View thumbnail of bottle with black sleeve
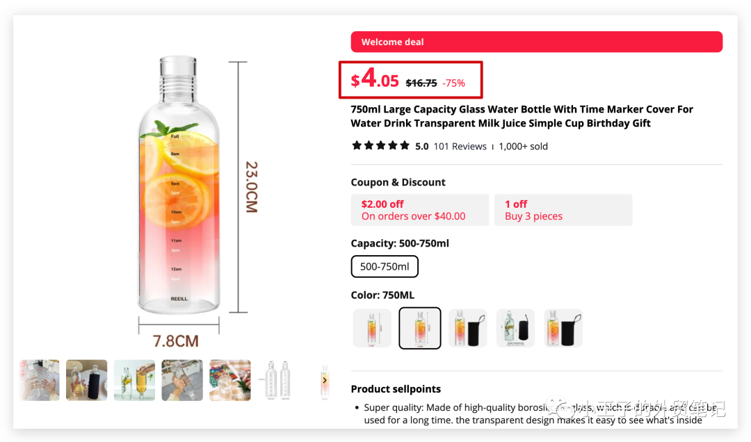This screenshot has height=442, width=751. pos(87,380)
